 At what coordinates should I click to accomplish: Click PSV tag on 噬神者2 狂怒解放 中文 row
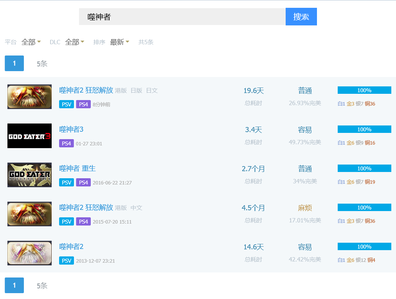[67, 222]
